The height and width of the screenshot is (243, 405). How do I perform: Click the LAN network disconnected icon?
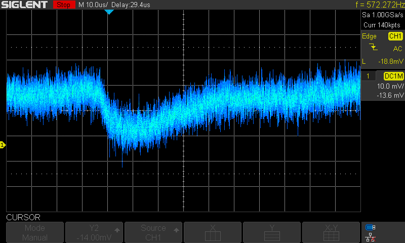(371, 237)
